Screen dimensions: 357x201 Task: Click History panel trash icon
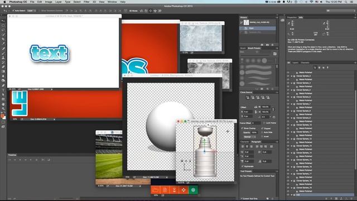(x=273, y=45)
